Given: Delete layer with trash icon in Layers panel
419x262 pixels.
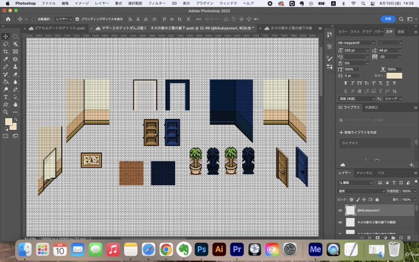Looking at the screenshot, I should 409,237.
